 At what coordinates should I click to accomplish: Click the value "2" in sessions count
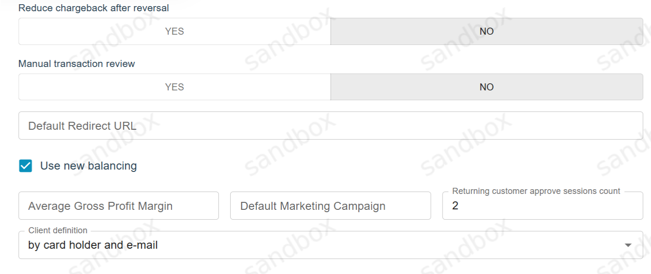tap(455, 206)
